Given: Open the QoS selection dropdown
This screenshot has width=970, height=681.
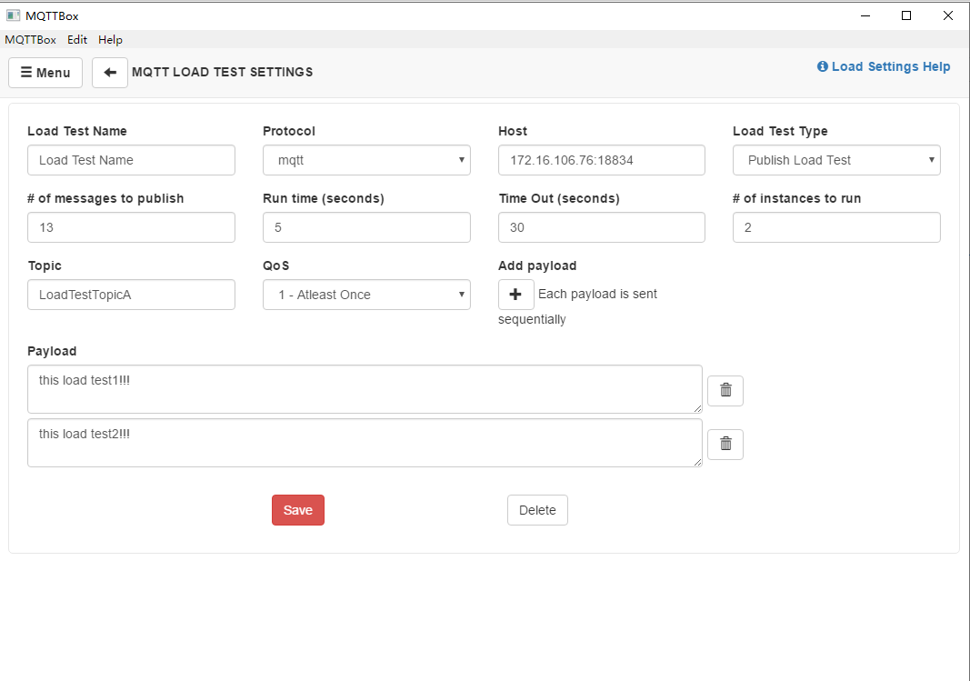Looking at the screenshot, I should coord(366,295).
